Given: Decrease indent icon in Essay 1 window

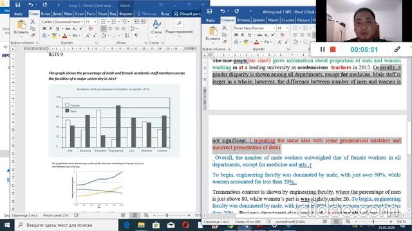Looking at the screenshot, I should [x=136, y=21].
